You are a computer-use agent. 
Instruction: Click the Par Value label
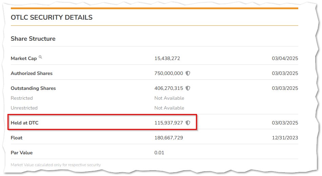(22, 153)
